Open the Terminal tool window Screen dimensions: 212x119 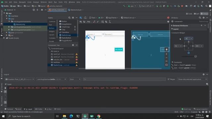coord(9,109)
